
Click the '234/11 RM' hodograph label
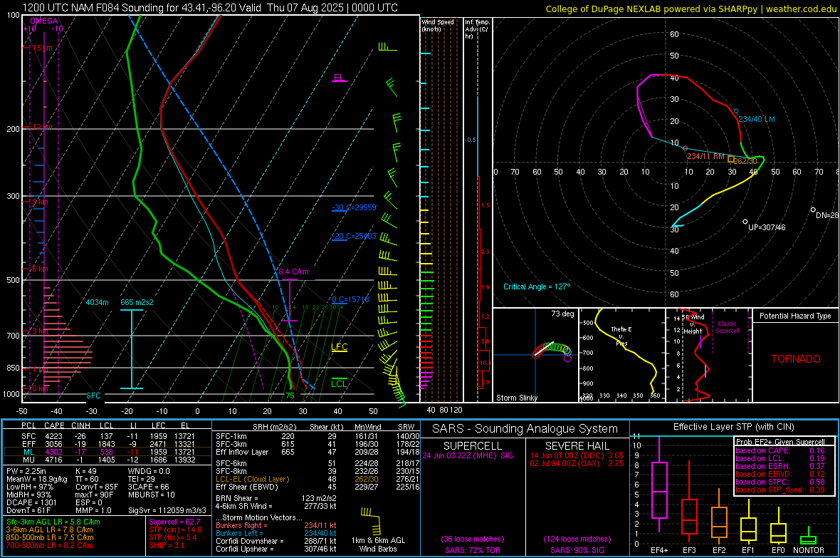pos(705,156)
